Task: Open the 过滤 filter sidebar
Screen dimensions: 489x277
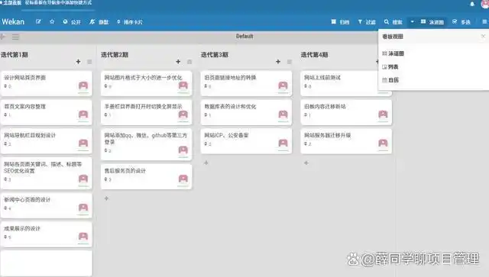Action: tap(367, 22)
